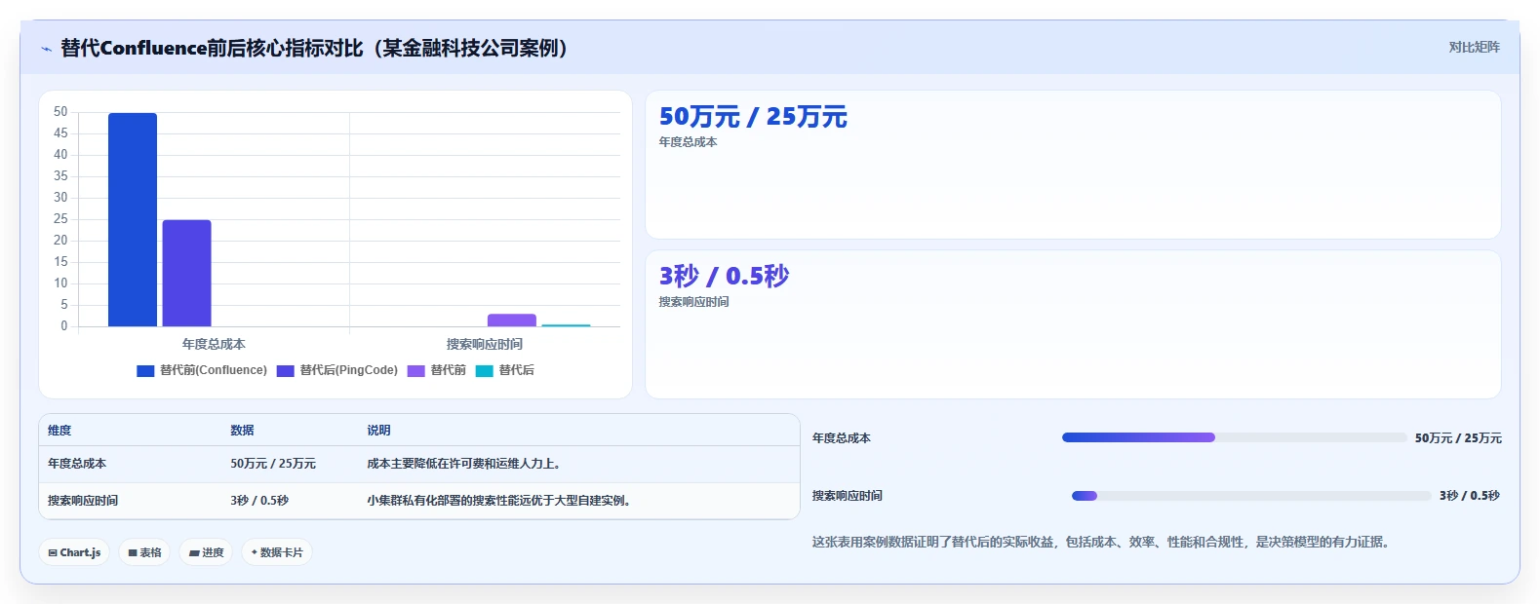Click 年度总成本 label beside progress bar
The image size is (1540, 604).
coord(842,438)
